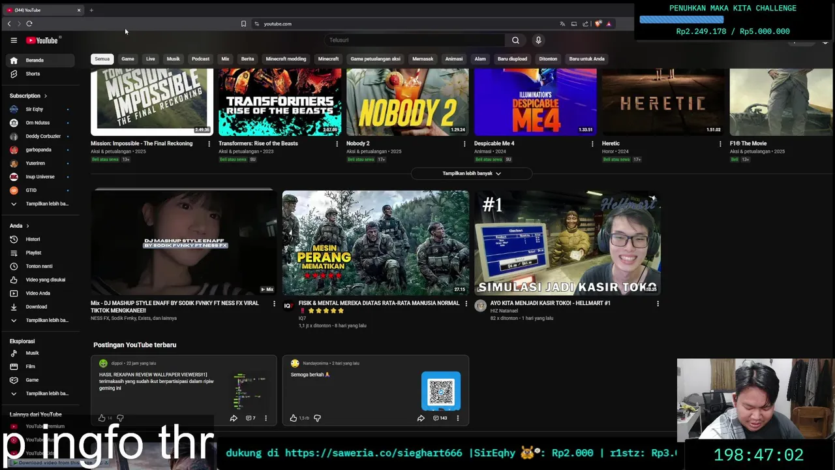
Task: Select the Podcast filter chip
Action: (200, 59)
